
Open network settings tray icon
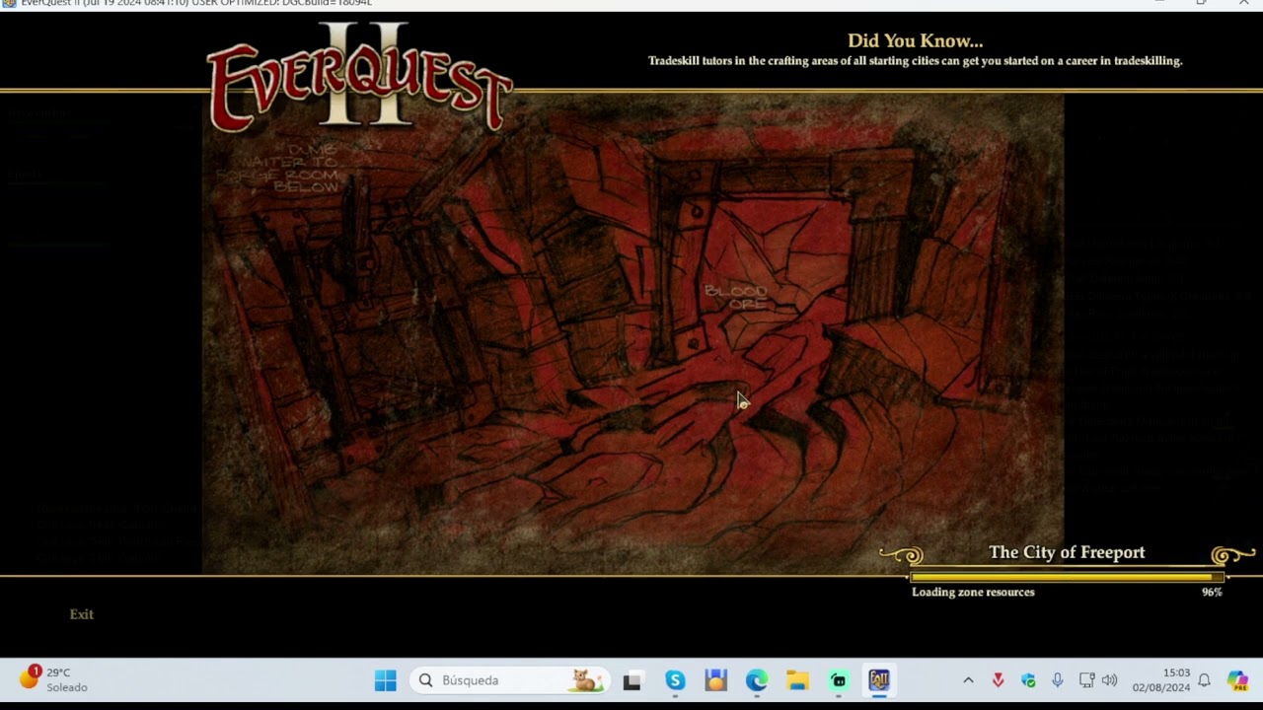point(1086,680)
